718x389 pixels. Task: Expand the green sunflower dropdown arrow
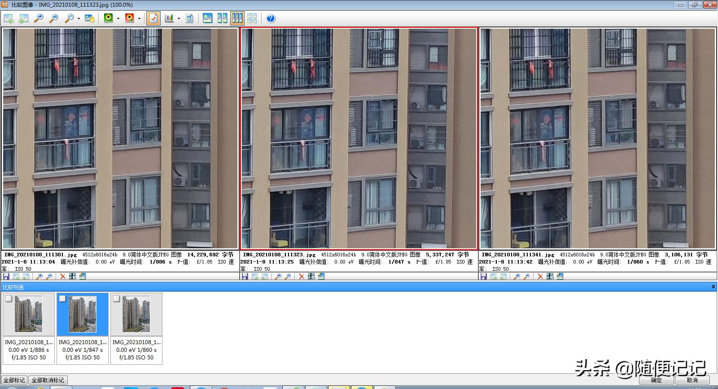coord(118,18)
